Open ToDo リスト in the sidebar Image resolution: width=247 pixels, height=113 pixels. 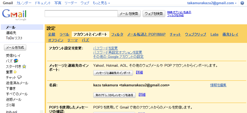click(14, 38)
